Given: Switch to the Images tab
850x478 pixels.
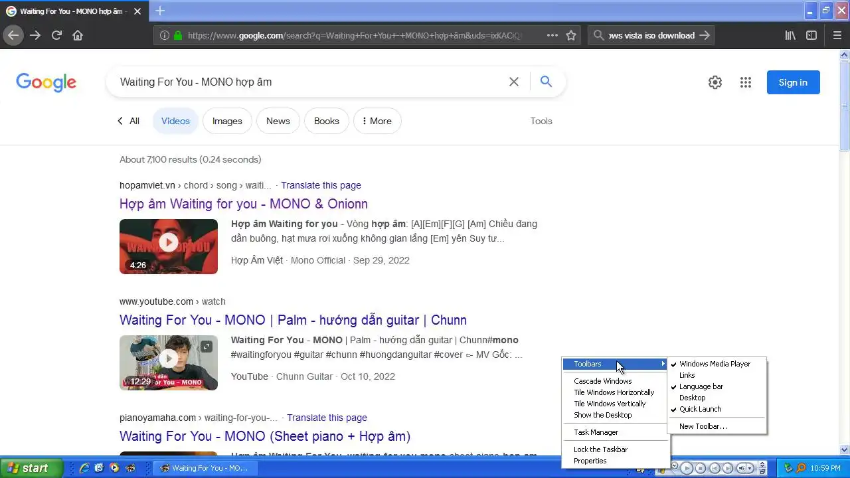Looking at the screenshot, I should click(227, 121).
